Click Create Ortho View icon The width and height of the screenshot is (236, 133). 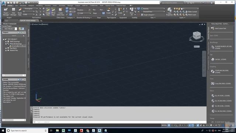point(60,12)
